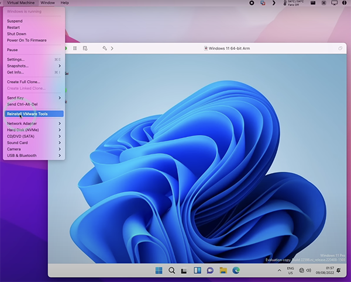
Task: Click the VMware Fusion menu bar icon
Action: click(x=263, y=3)
